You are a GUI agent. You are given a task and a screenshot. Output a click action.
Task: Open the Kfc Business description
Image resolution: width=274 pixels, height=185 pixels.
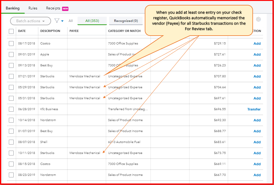coord(49,109)
